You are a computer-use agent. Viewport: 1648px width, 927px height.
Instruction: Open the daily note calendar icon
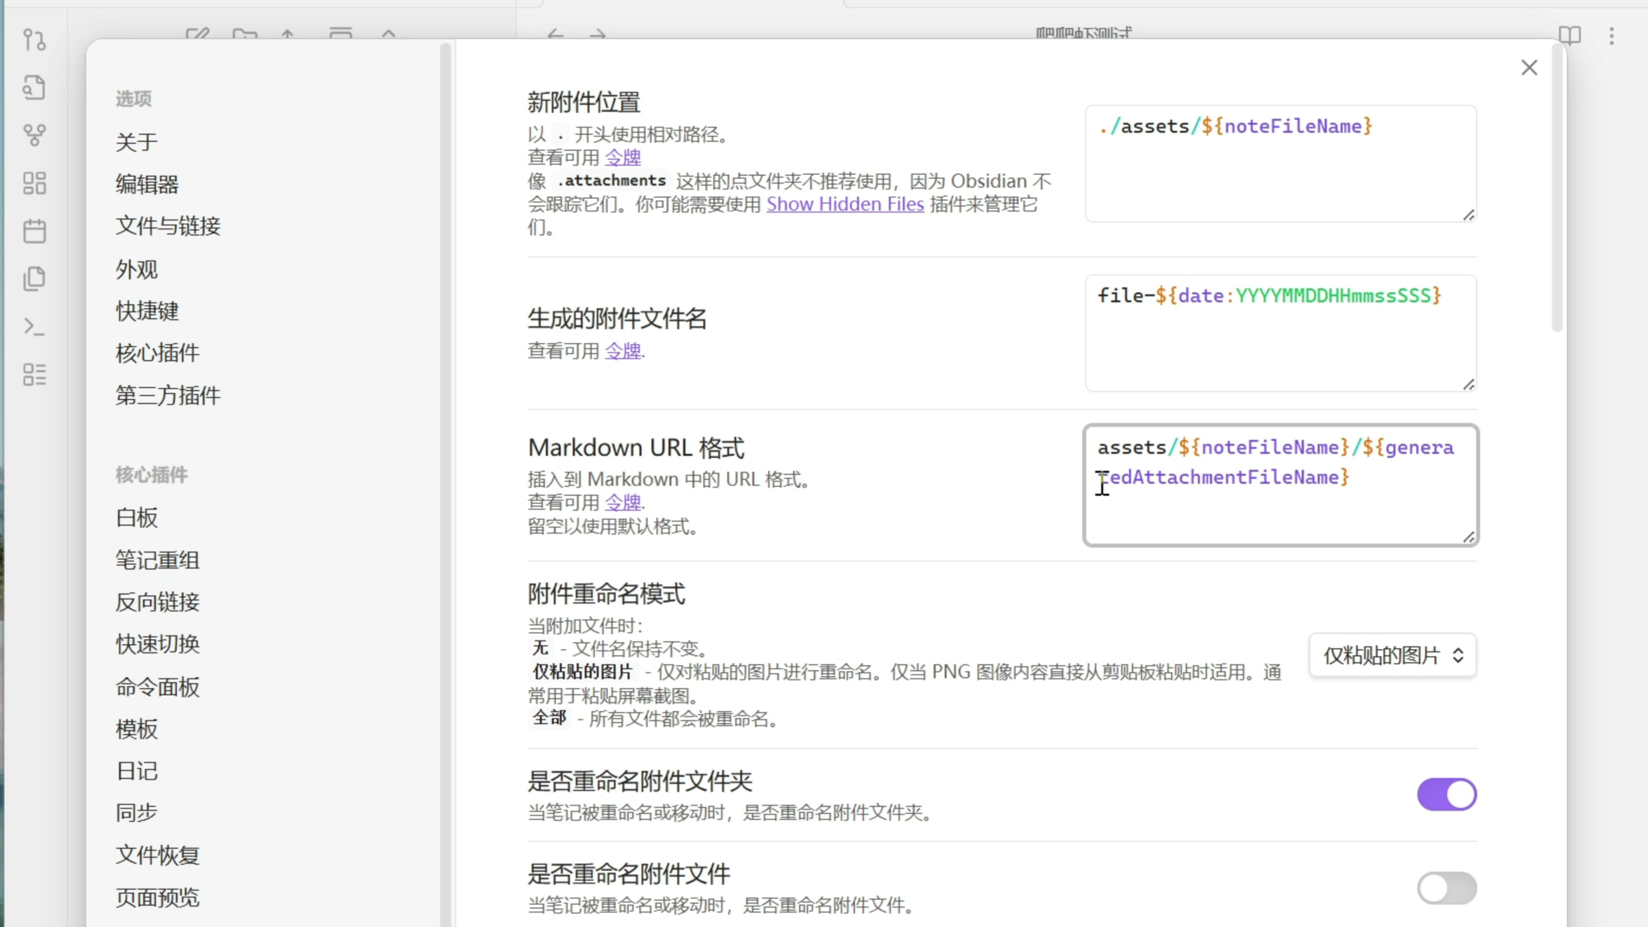(34, 231)
